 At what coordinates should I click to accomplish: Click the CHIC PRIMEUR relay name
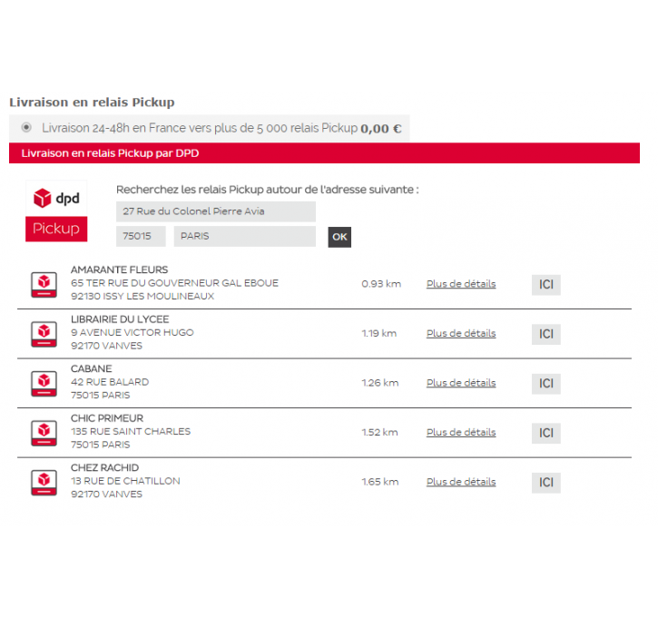[x=107, y=418]
